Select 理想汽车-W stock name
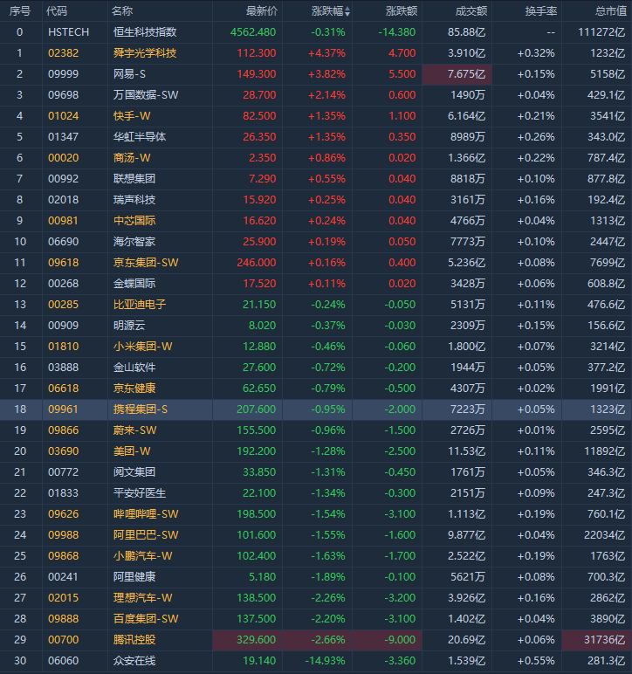Image resolution: width=632 pixels, height=674 pixels. pos(142,598)
